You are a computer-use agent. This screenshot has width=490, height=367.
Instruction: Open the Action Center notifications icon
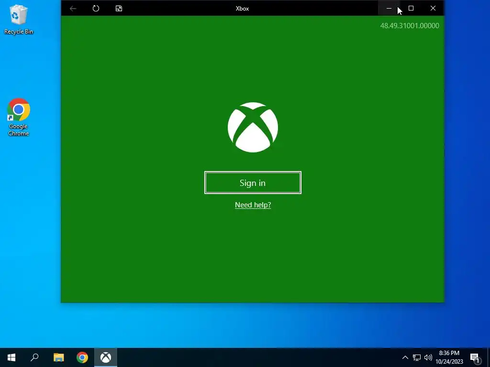tap(475, 357)
